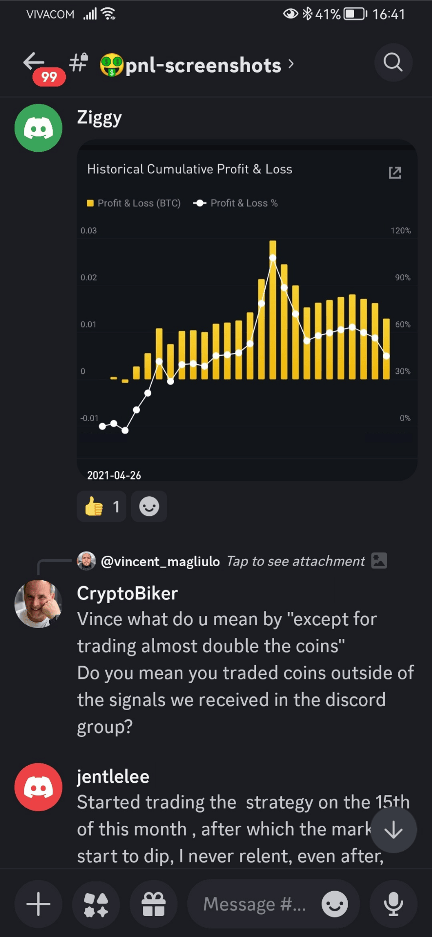The width and height of the screenshot is (432, 937).
Task: Toggle Profit & Loss % legend
Action: point(236,203)
